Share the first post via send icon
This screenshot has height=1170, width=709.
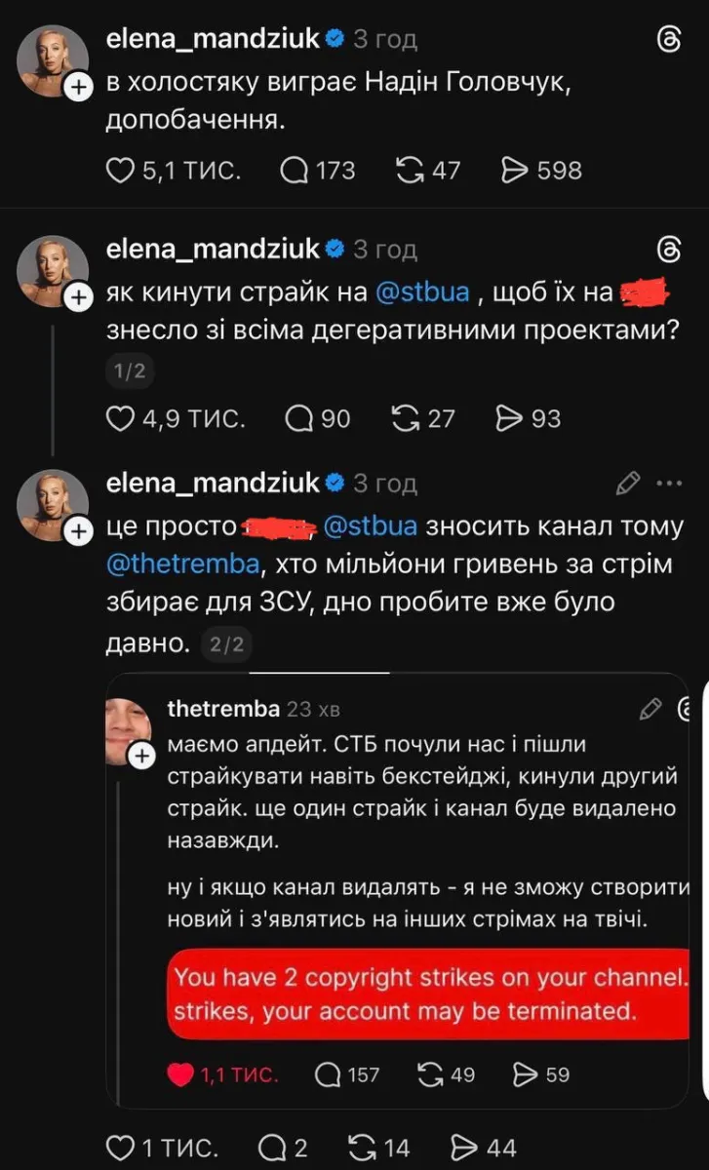coord(514,171)
